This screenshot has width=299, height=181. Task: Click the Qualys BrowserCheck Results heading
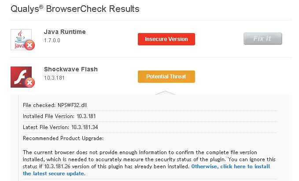(x=75, y=8)
